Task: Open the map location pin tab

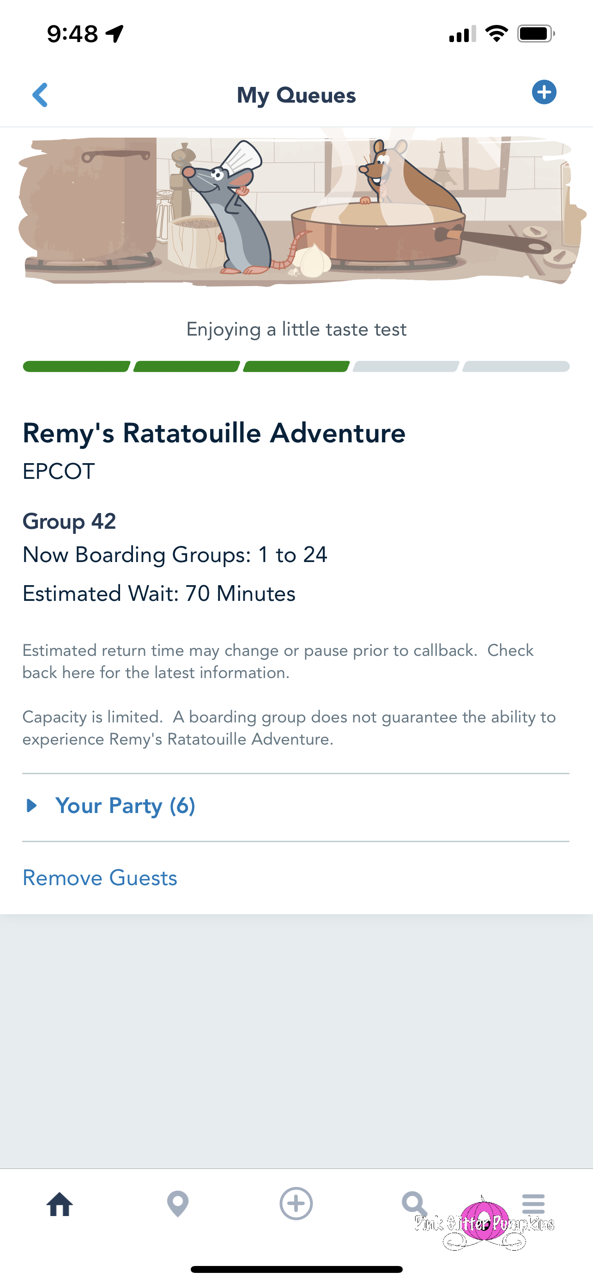Action: 178,1204
